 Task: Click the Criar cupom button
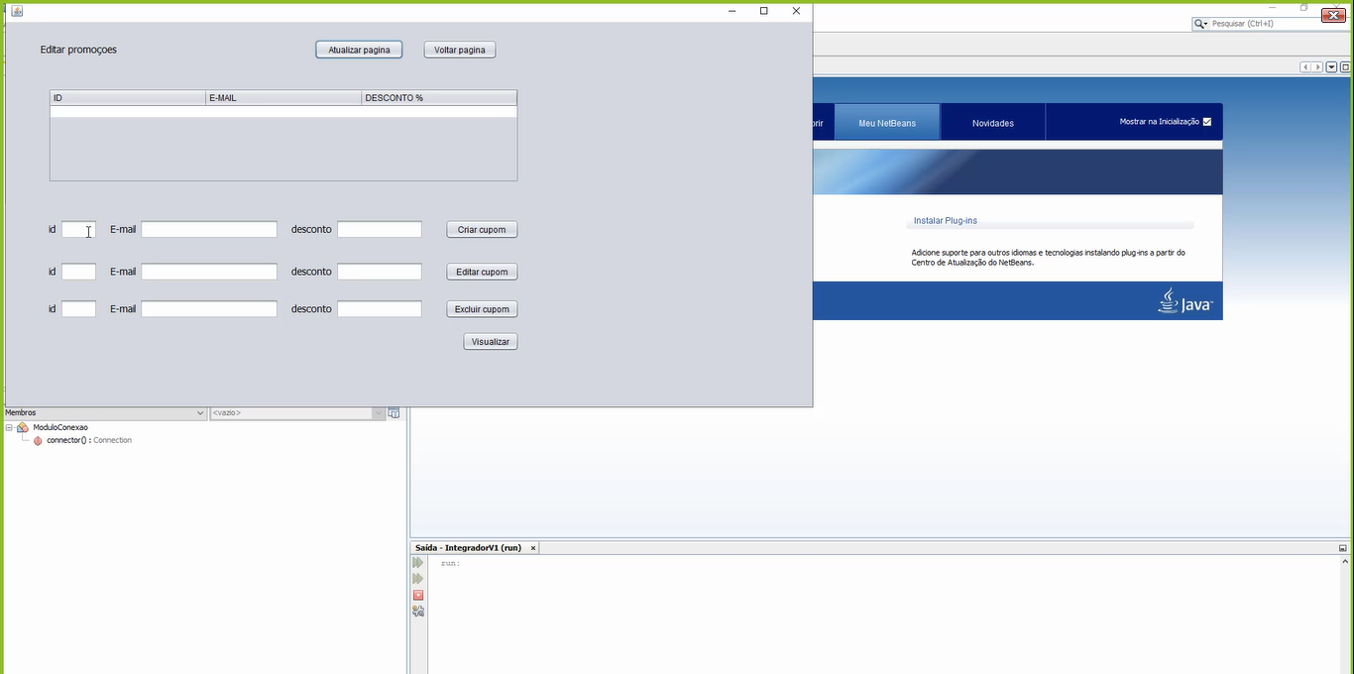tap(481, 229)
